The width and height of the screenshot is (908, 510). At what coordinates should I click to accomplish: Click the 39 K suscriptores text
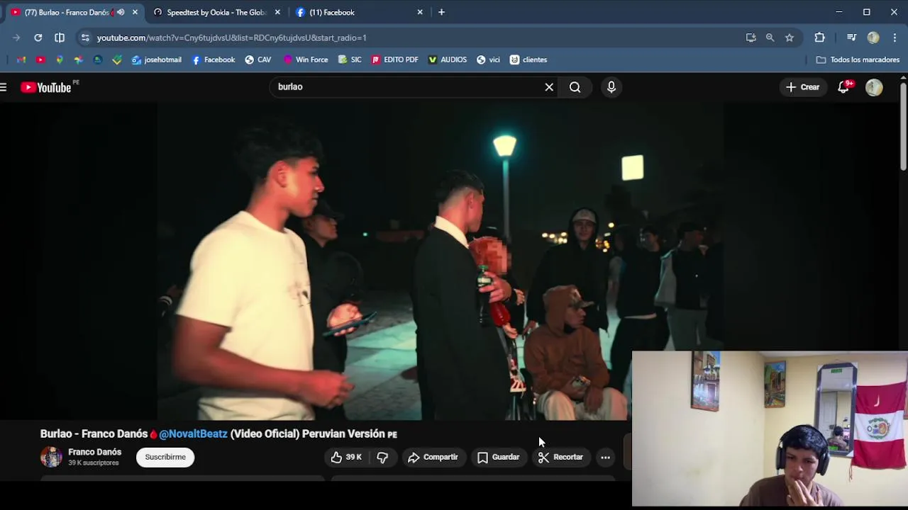tap(93, 463)
